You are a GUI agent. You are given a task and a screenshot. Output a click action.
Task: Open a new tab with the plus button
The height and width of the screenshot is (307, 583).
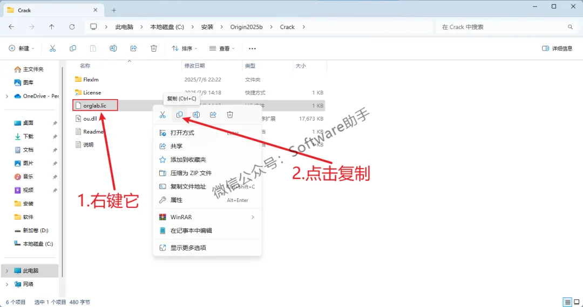click(114, 10)
